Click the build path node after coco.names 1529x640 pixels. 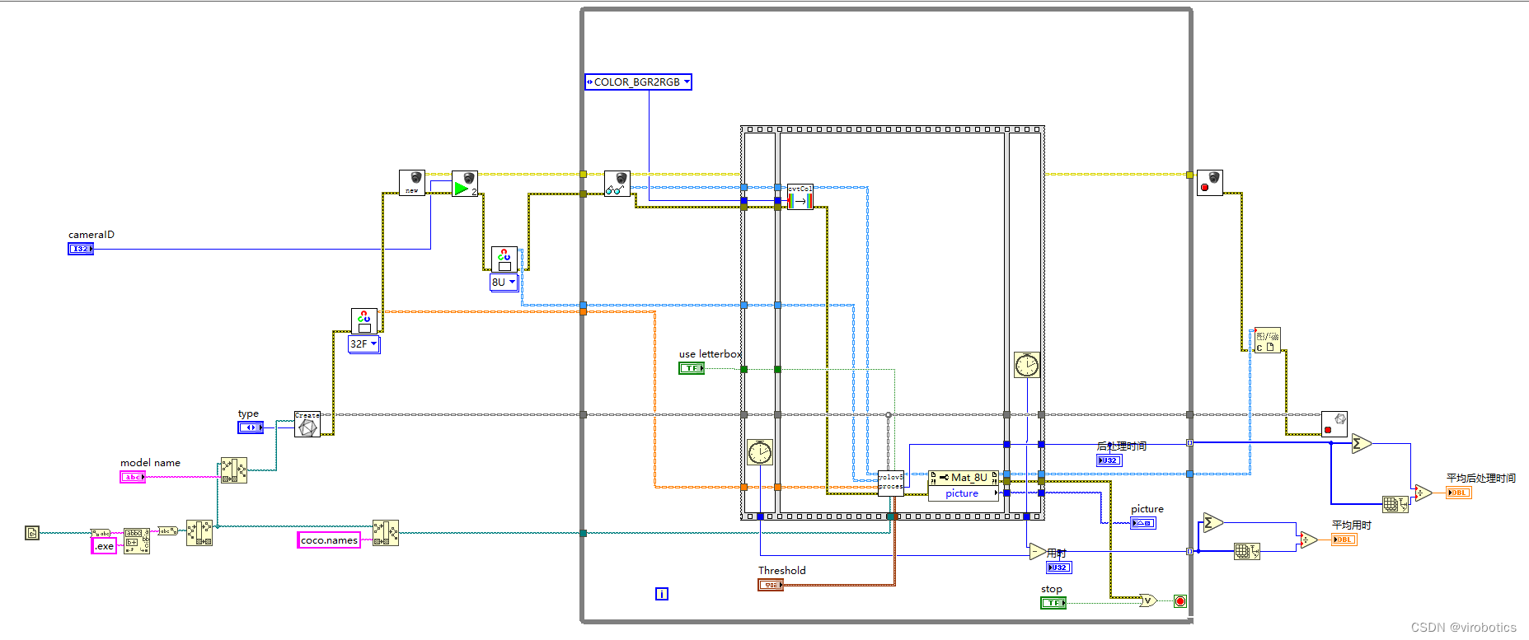click(x=386, y=533)
